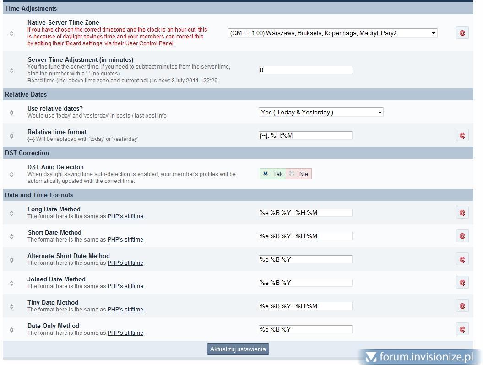483x365 pixels.
Task: Click the Aktualizuj ustawienia button
Action: (x=238, y=349)
